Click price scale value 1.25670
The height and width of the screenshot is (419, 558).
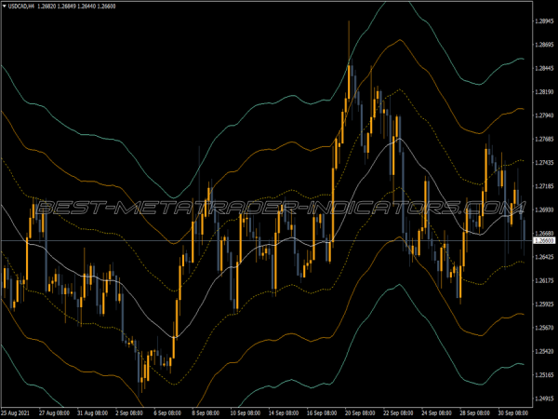545,328
